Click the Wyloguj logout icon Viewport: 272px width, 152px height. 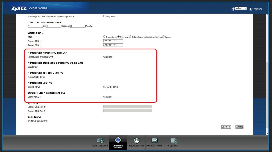[x=251, y=9]
